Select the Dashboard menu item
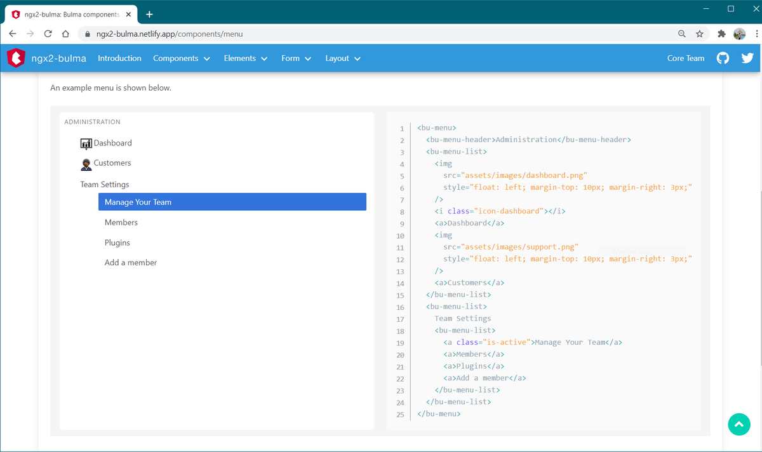Screen dimensions: 762x452 [113, 143]
